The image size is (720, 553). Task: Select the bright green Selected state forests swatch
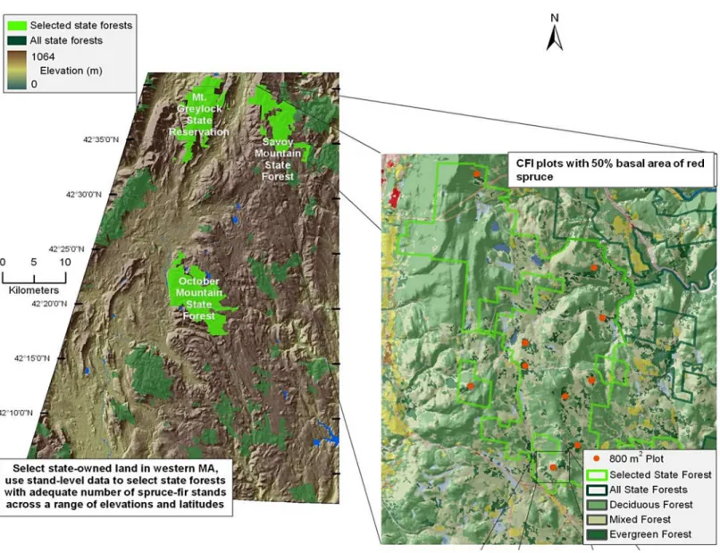pos(17,25)
